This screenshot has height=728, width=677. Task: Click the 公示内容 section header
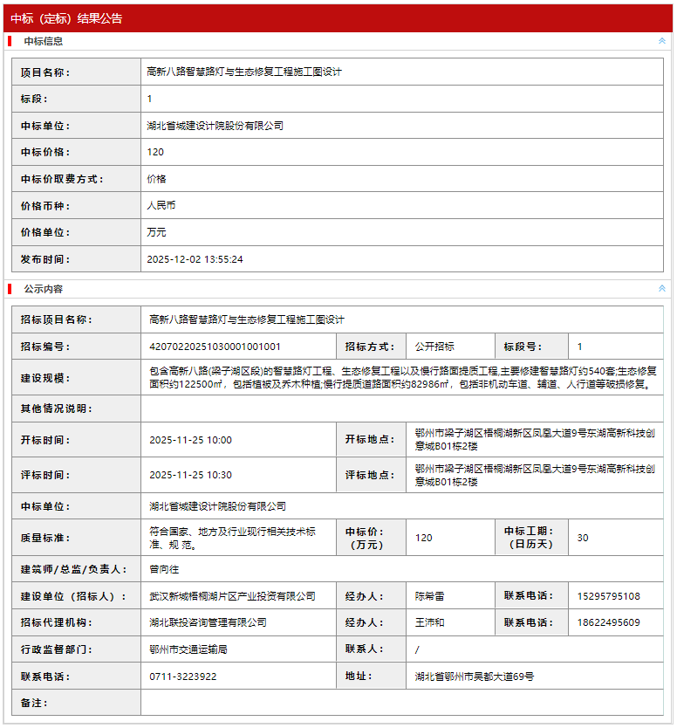point(44,289)
